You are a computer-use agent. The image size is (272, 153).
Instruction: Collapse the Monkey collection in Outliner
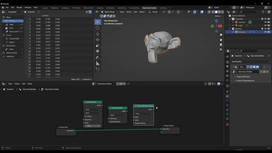click(x=230, y=29)
